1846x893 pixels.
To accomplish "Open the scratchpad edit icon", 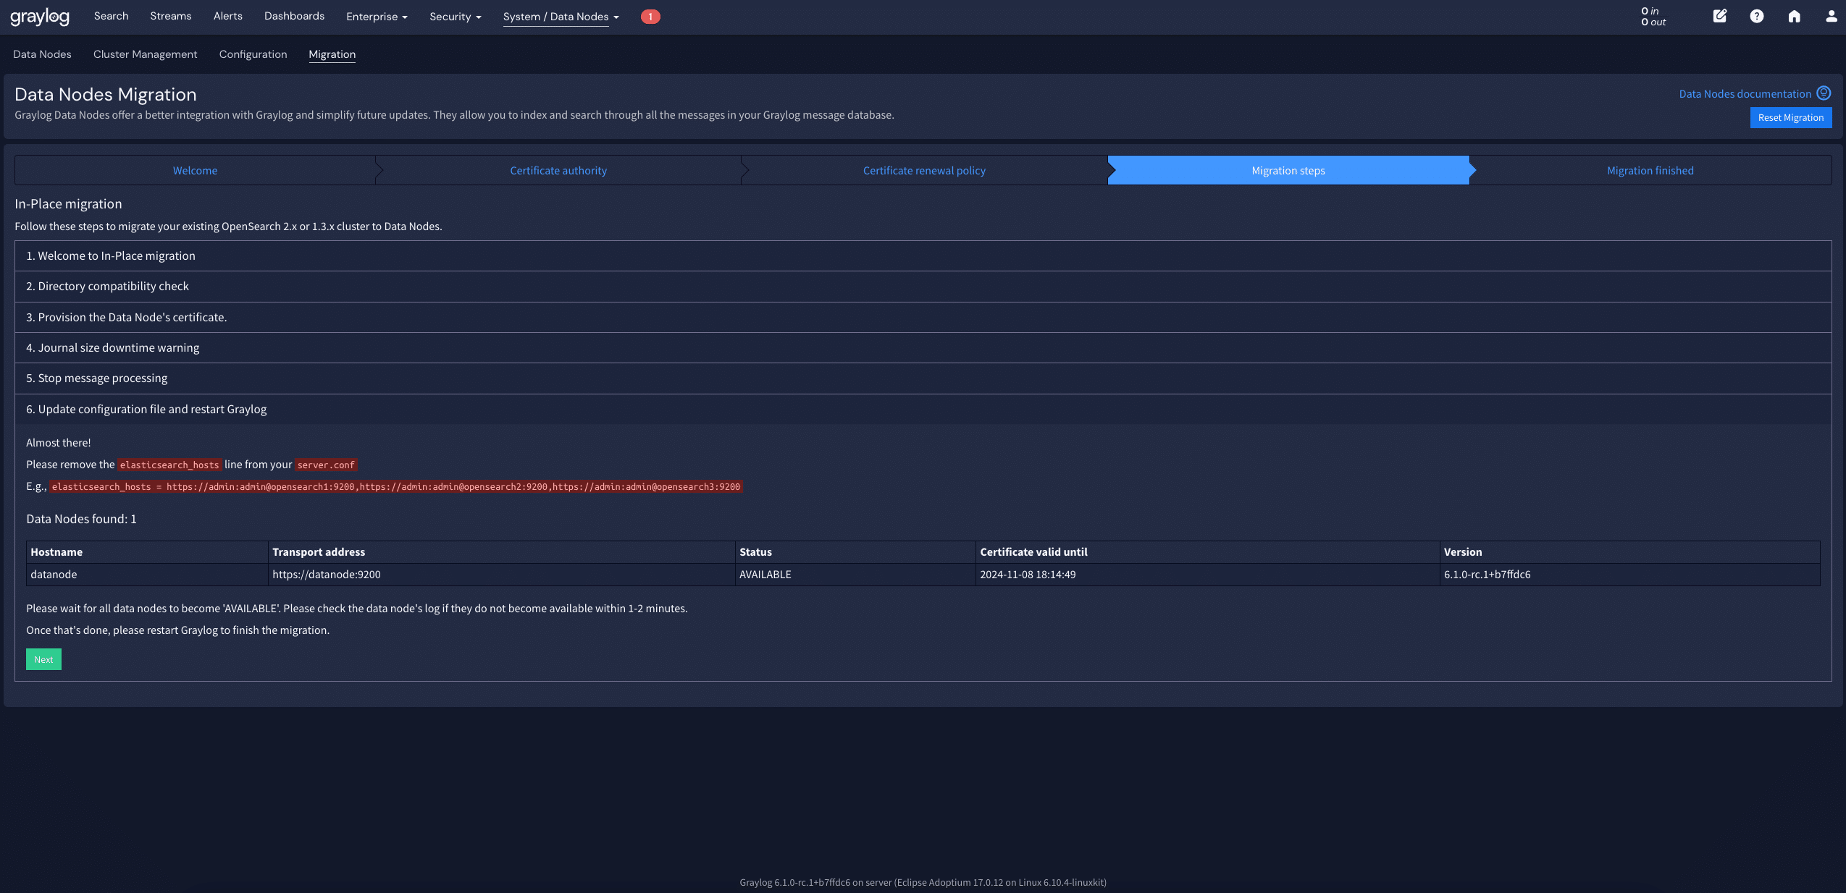I will pos(1719,16).
